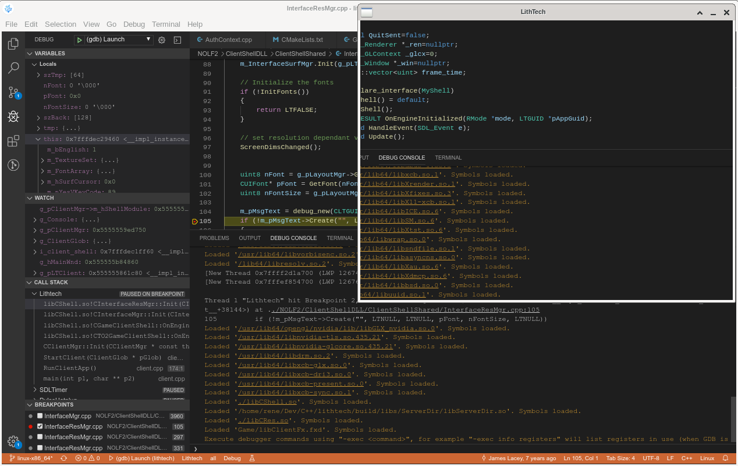
Task: Open the Extensions view icon
Action: tap(13, 141)
